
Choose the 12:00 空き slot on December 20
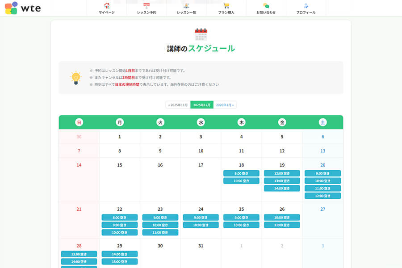point(322,196)
